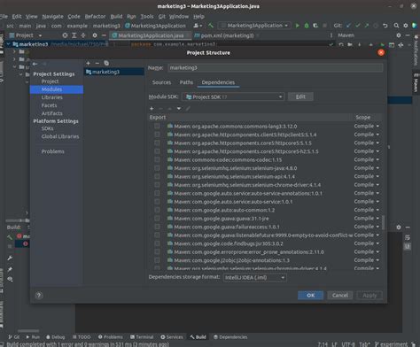Check export box for jsr305:3.0.2
This screenshot has height=347, width=420.
[x=157, y=243]
